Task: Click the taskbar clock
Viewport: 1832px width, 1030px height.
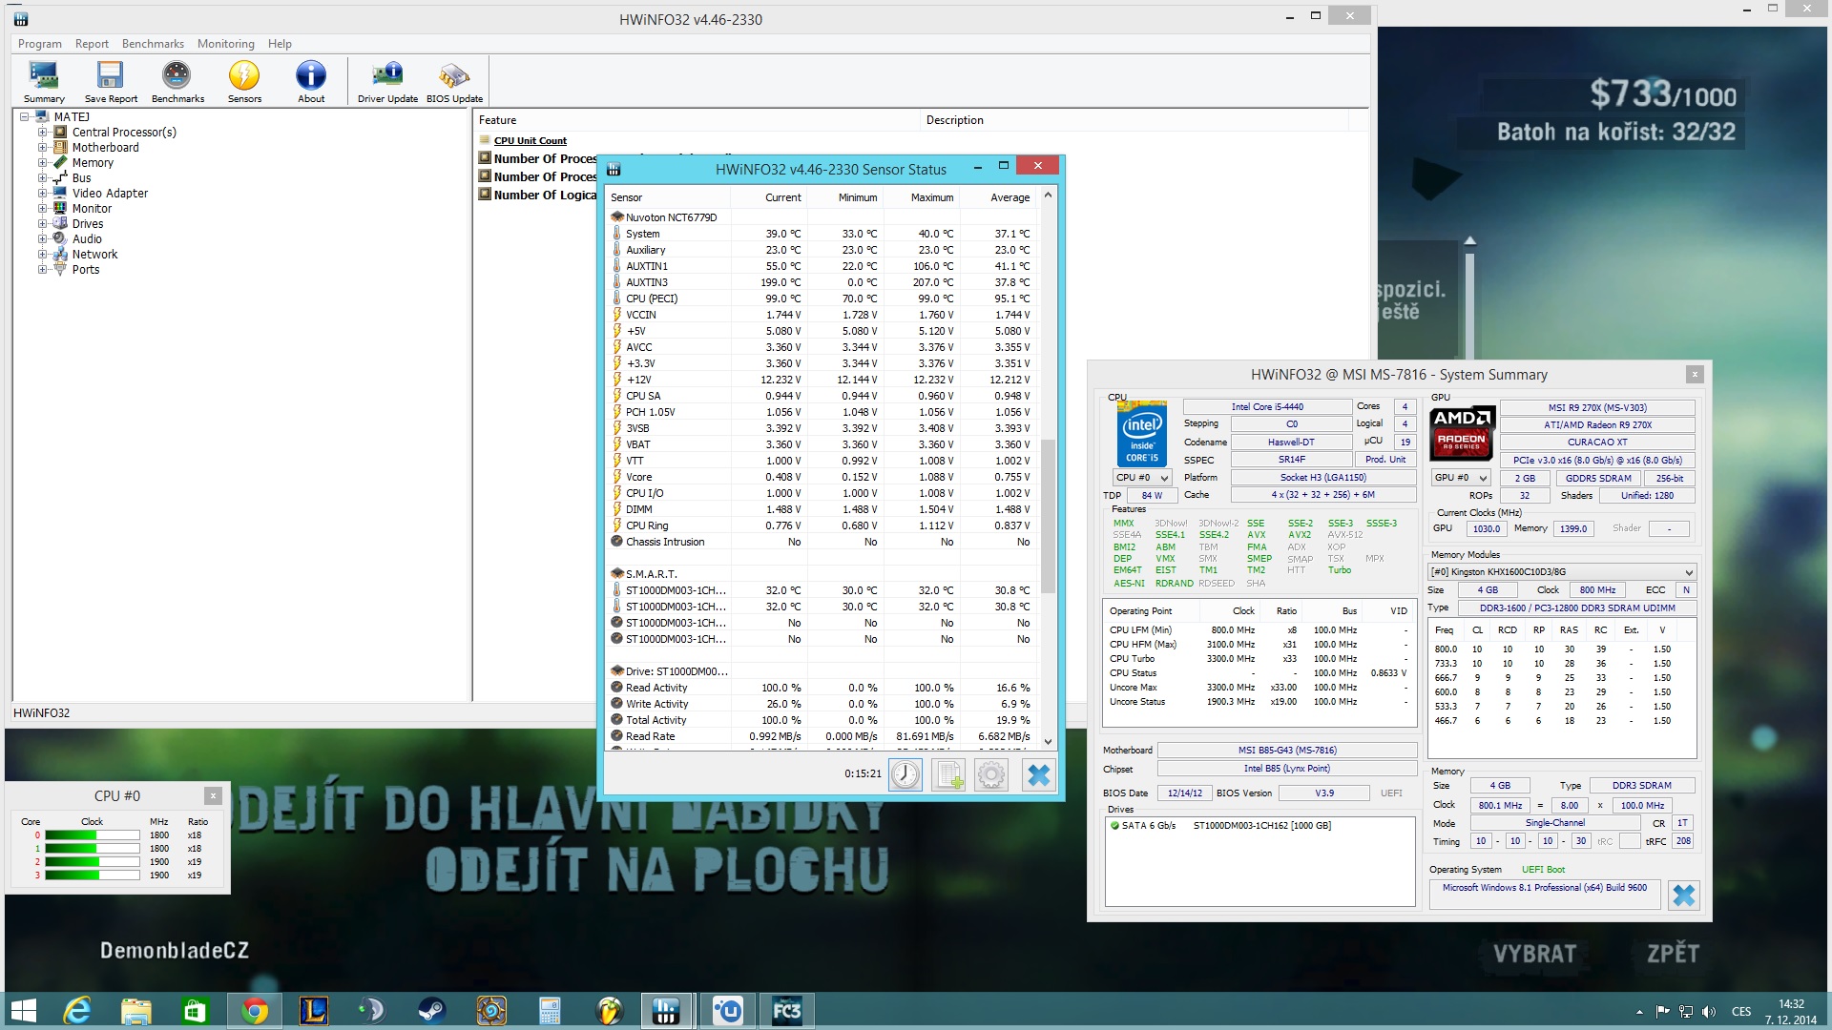Action: [1791, 1012]
